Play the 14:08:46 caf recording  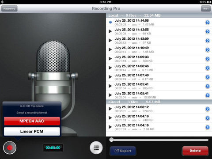110,68
